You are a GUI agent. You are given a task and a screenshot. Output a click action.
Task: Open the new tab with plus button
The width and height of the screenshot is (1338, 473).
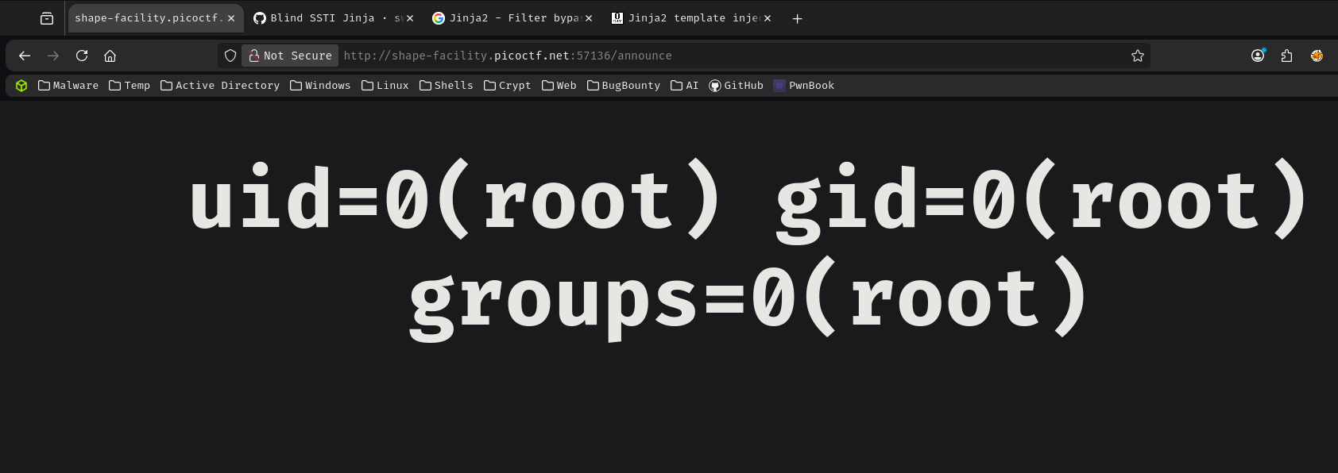797,18
